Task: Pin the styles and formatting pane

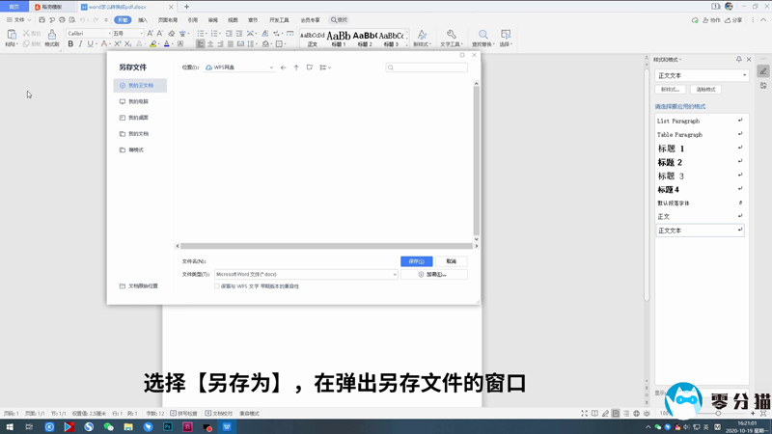Action: click(738, 60)
